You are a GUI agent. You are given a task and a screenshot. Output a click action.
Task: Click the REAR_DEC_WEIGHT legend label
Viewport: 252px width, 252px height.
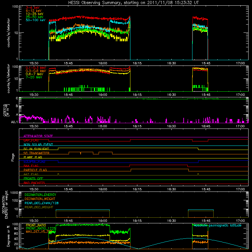coord(39,207)
